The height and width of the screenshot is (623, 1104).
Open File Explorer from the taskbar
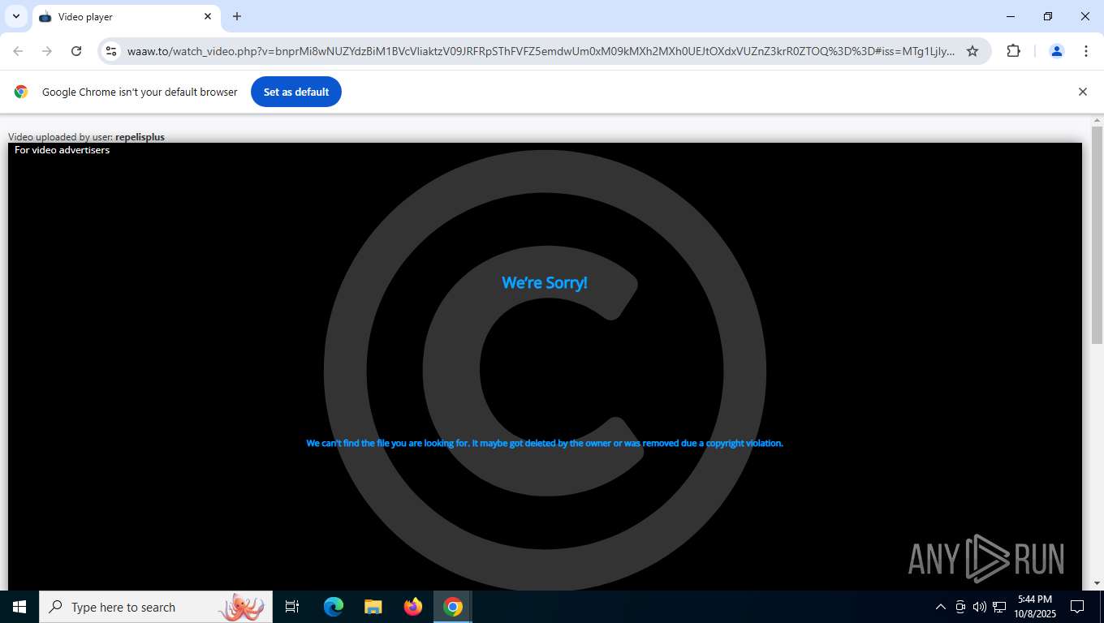[x=373, y=607]
